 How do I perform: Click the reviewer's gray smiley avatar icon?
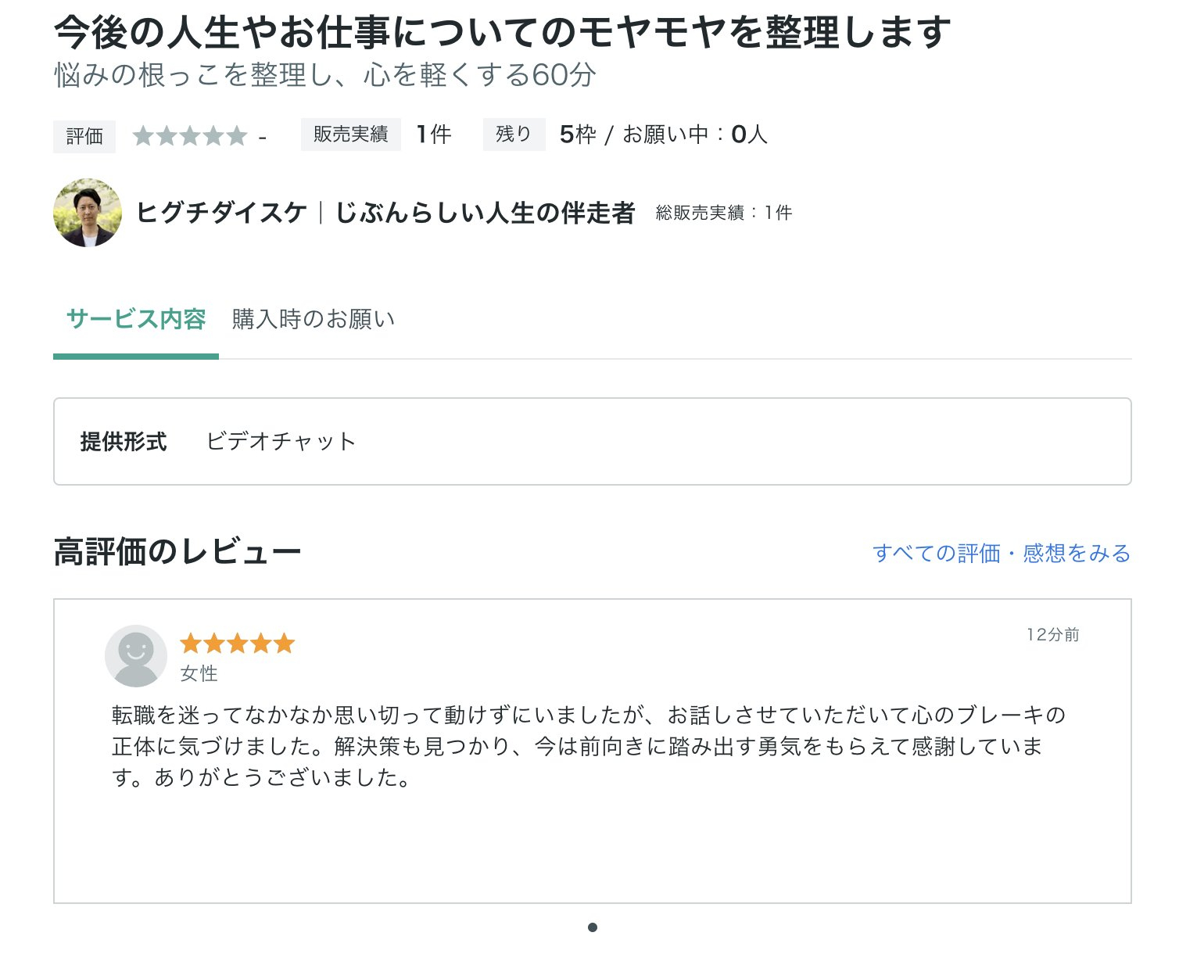click(x=136, y=655)
